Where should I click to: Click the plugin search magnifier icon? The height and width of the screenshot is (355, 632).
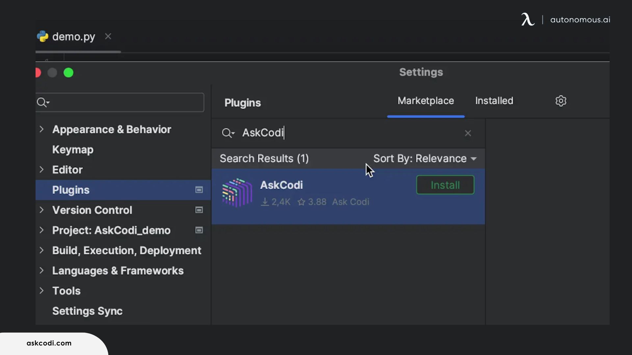click(228, 133)
